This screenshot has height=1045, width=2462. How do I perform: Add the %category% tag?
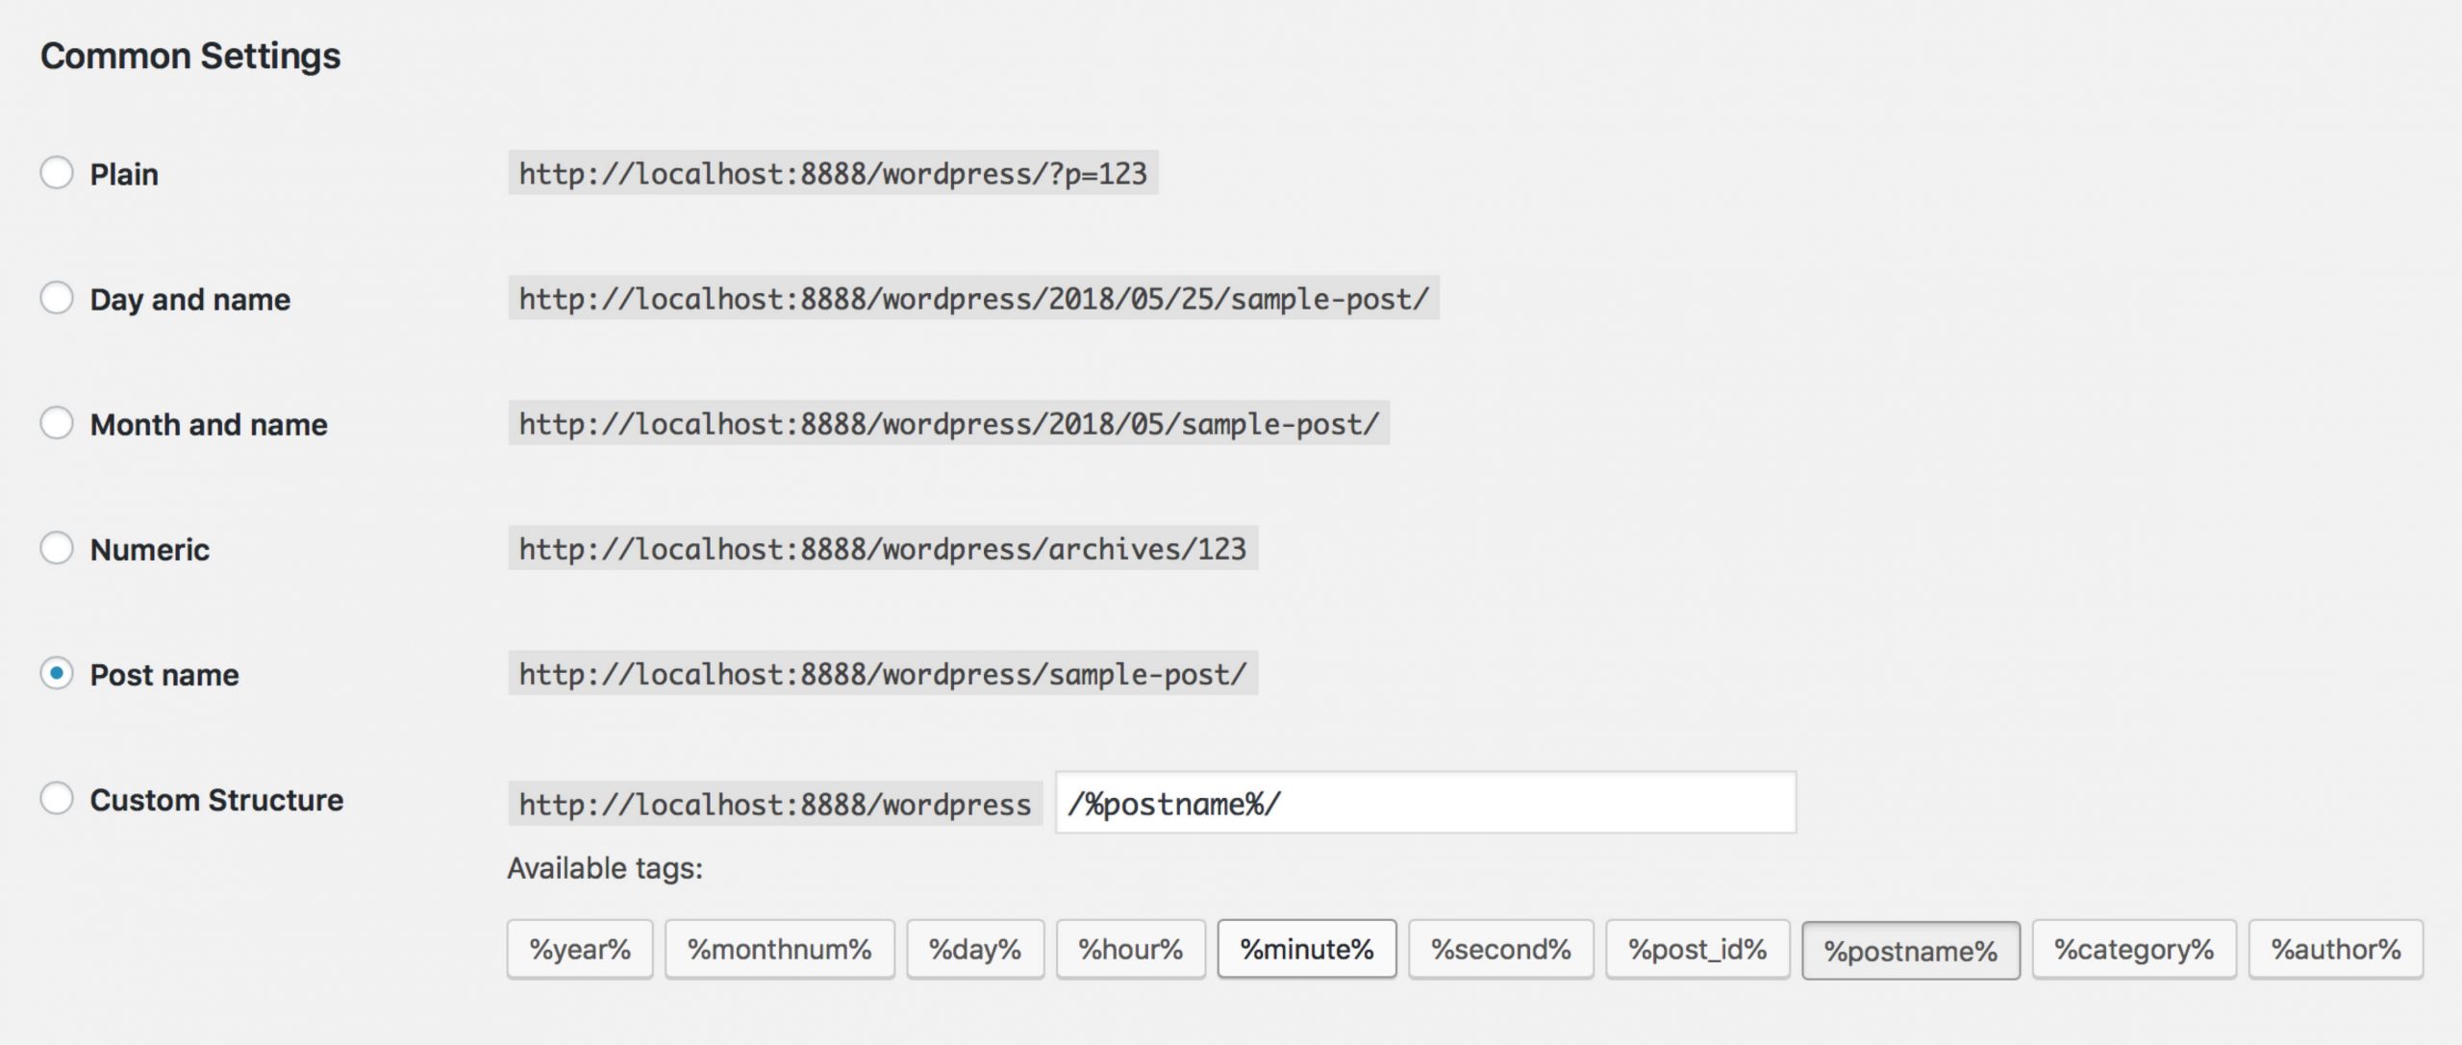click(2134, 950)
